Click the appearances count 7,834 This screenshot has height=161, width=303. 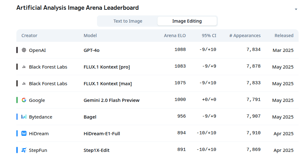point(254,50)
